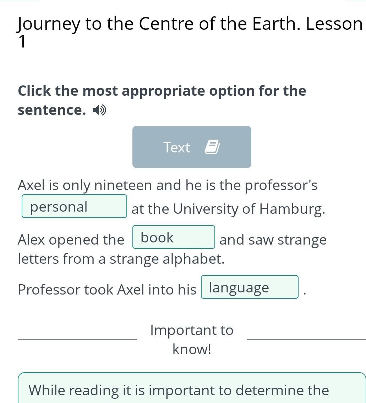
Task: Play the audio speaker icon beside the instruction
Action: pyautogui.click(x=99, y=111)
